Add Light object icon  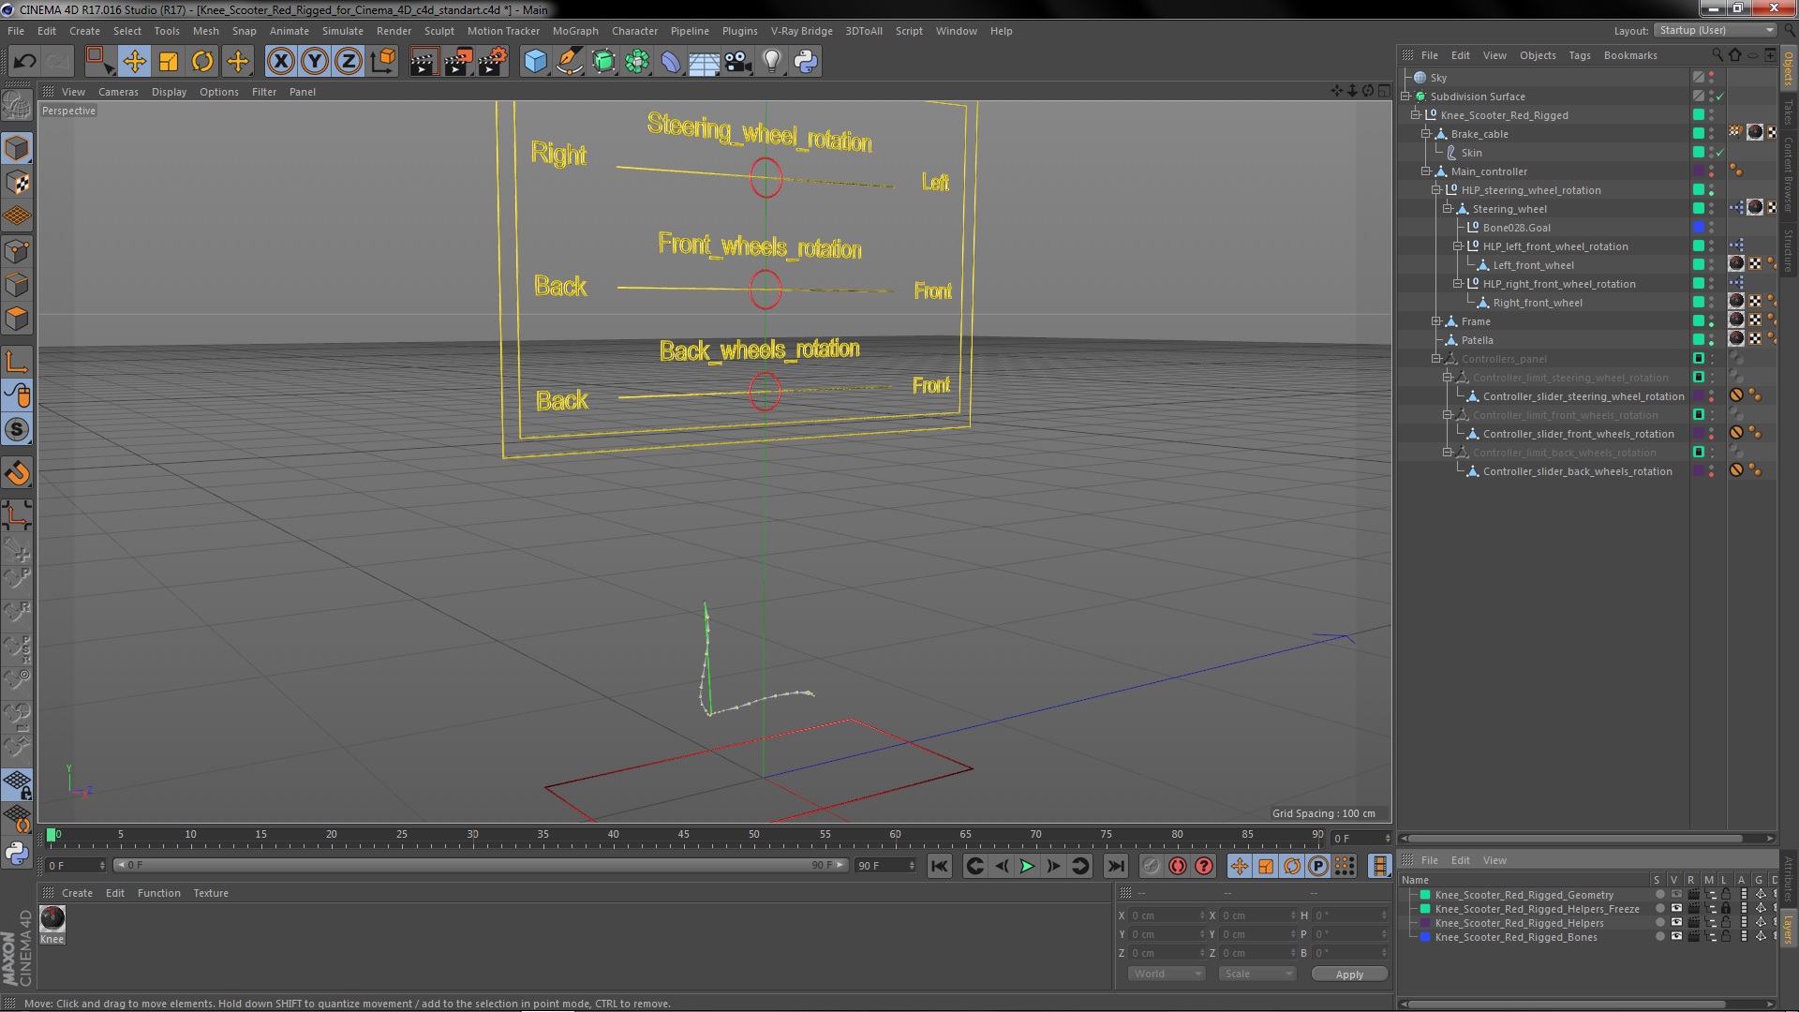pos(772,62)
